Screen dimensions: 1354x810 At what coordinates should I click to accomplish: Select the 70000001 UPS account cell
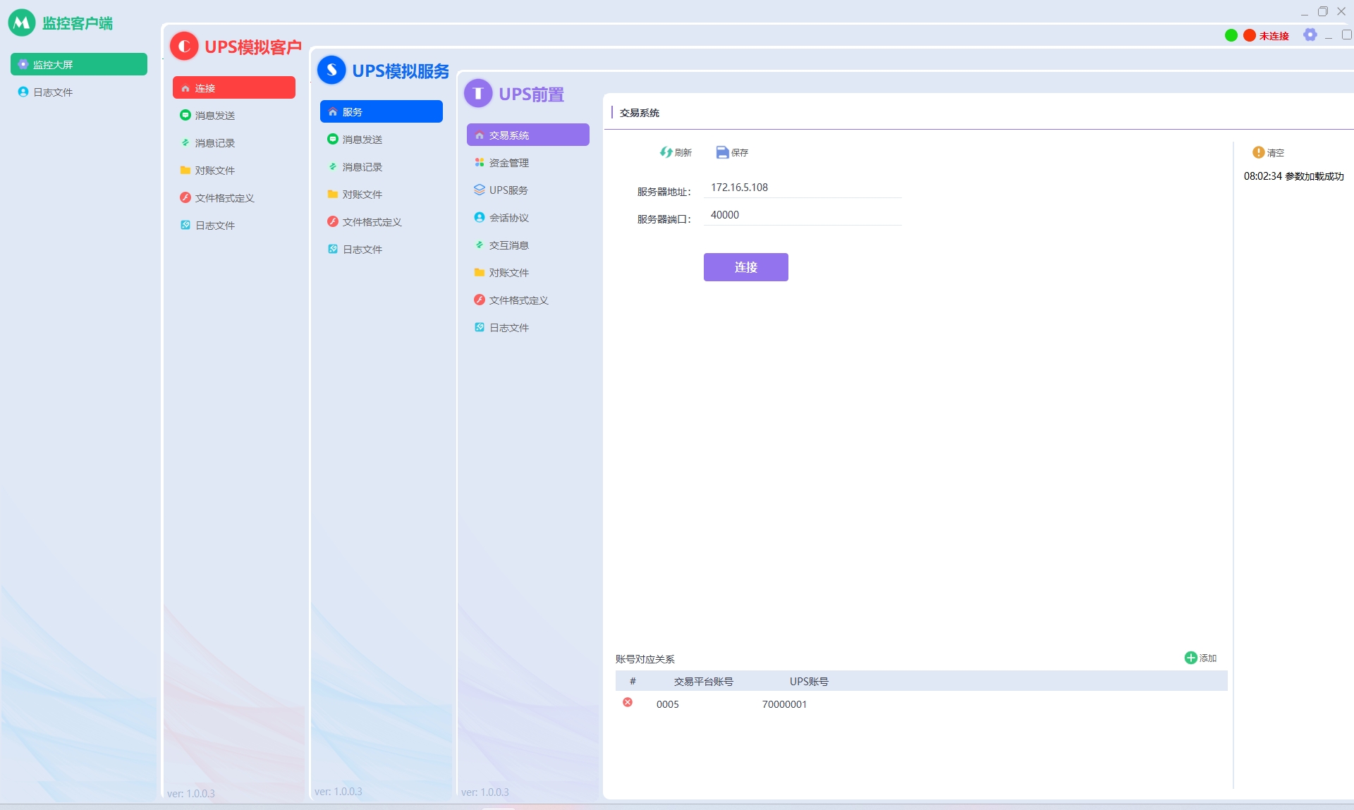[784, 704]
